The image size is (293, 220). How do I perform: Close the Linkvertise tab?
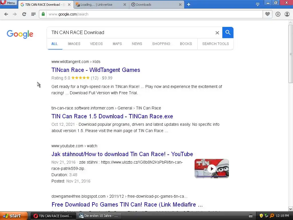click(125, 5)
